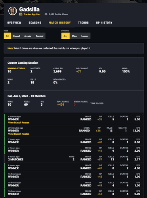
Task: Click the profile views eye icon
Action: [x=46, y=14]
